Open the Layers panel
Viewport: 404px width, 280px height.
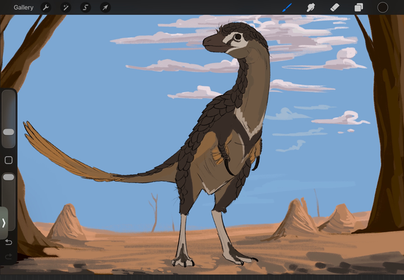click(x=359, y=8)
